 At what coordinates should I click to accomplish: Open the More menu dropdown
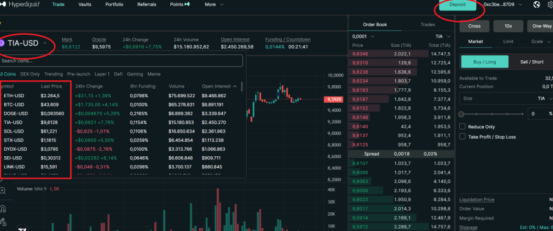214,5
